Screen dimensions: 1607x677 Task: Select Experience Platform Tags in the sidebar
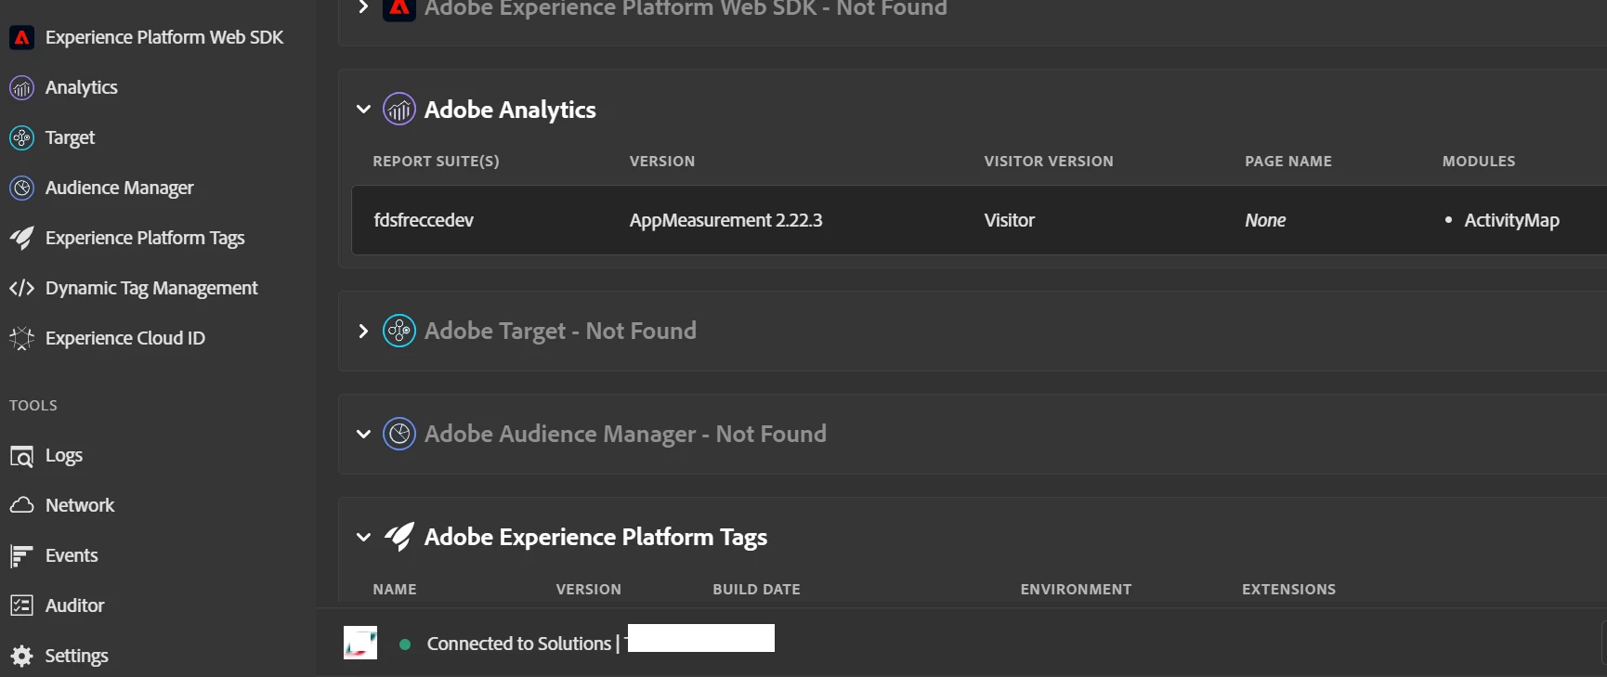145,238
